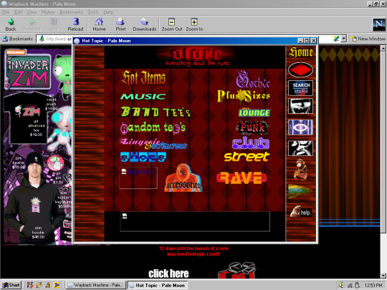Click the store banner header graphic

click(x=195, y=57)
